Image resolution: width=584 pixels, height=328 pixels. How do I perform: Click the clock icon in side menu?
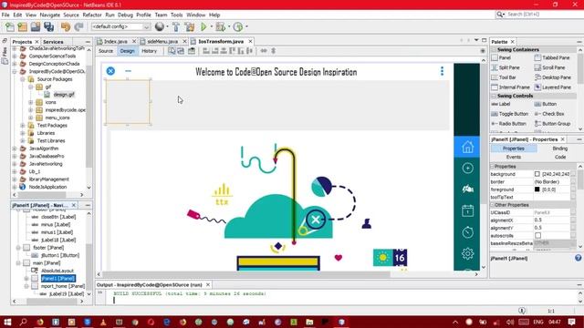point(467,232)
